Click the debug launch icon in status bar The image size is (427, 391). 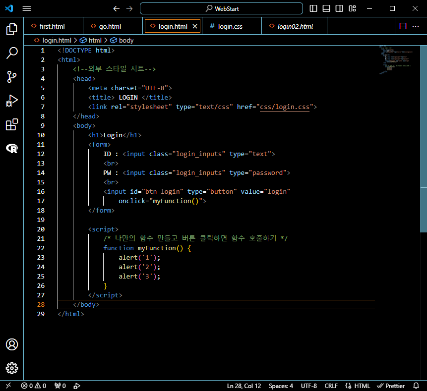[77, 386]
